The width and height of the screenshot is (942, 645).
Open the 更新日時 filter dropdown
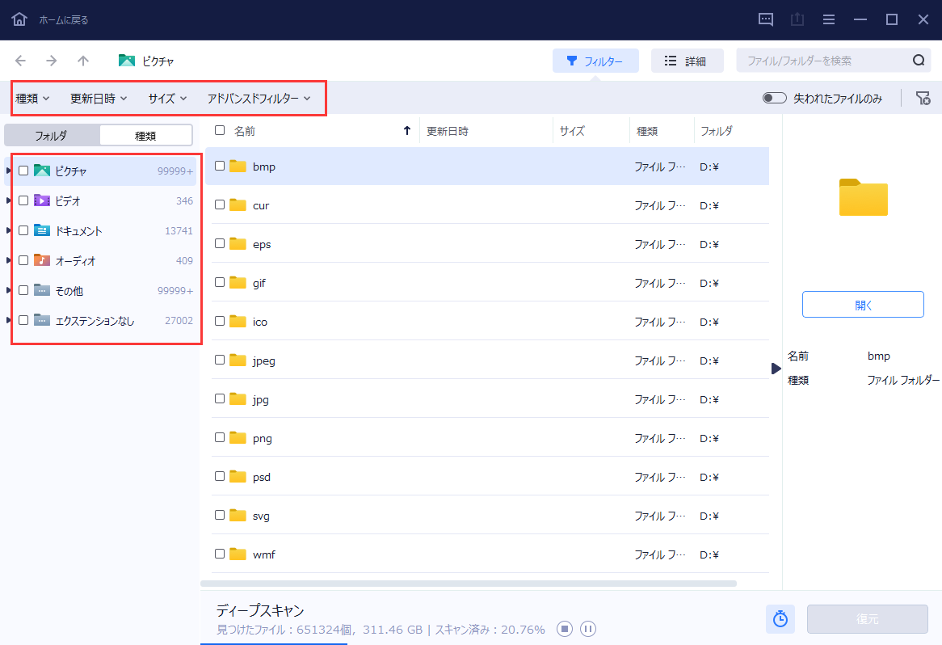(x=99, y=99)
